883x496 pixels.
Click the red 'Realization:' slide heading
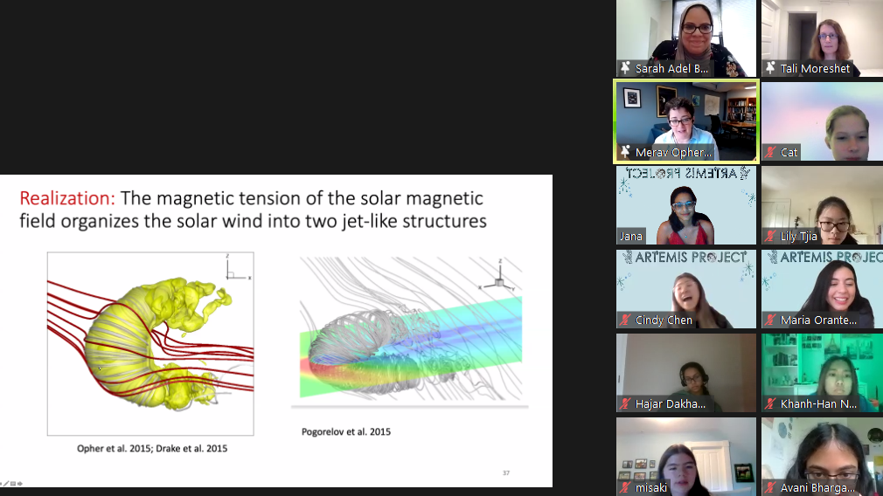(68, 198)
